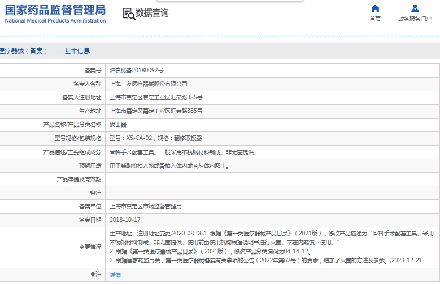440x285 pixels.
Task: Click the 备注 field label
Action: click(95, 192)
